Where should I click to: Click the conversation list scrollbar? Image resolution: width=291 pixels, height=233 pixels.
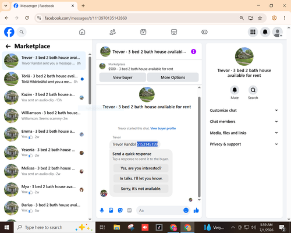click(x=90, y=80)
